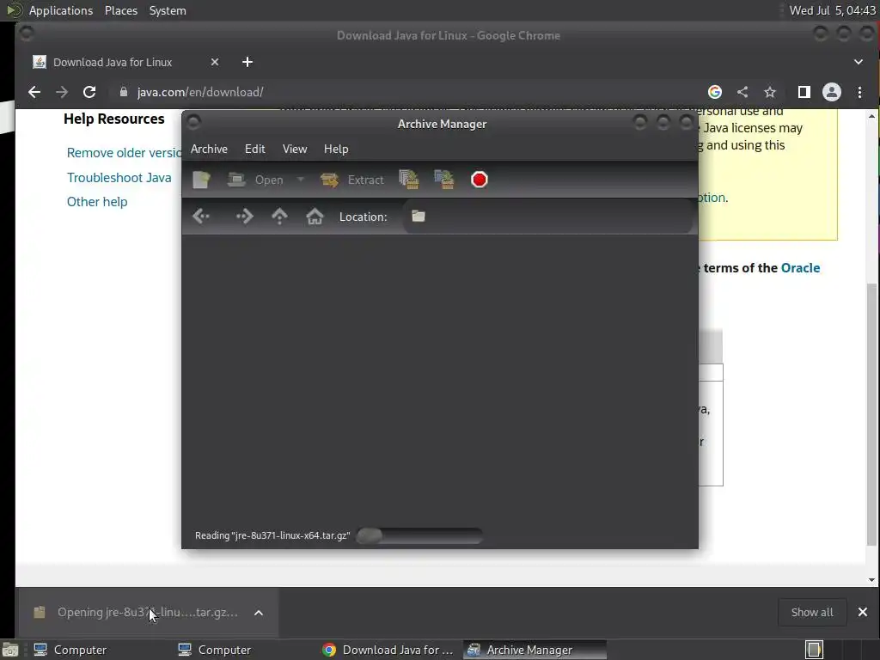Click the scroll down arrow on the page
This screenshot has width=880, height=660.
871,580
